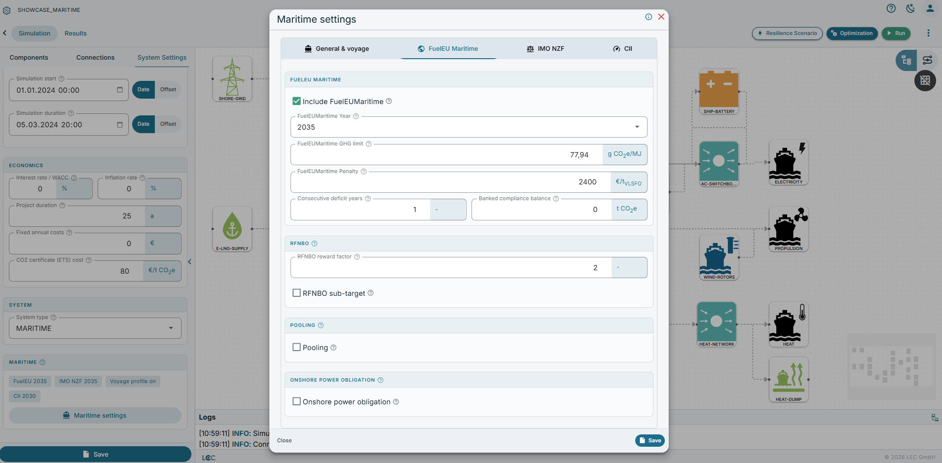This screenshot has height=463, width=942.
Task: Select the PROPULSION demand node
Action: click(789, 229)
